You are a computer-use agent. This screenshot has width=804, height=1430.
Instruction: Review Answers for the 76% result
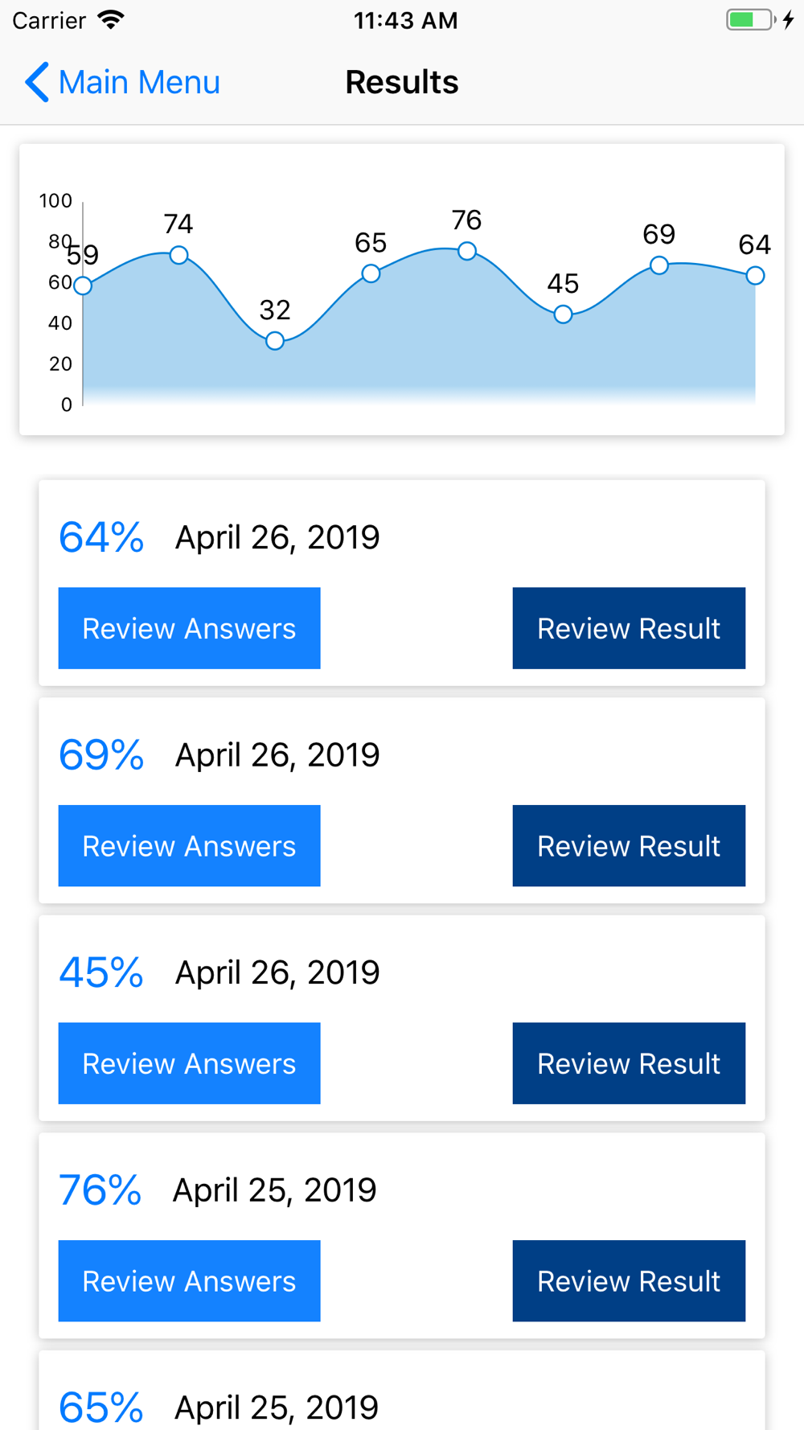pyautogui.click(x=189, y=1281)
